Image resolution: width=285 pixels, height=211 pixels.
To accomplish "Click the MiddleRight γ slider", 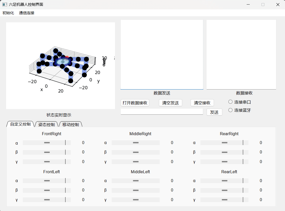I will (x=136, y=162).
